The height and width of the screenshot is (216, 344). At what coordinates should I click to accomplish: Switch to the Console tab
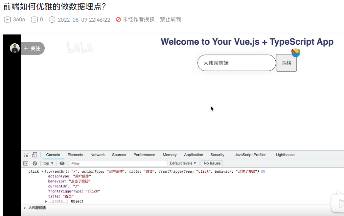pyautogui.click(x=53, y=155)
